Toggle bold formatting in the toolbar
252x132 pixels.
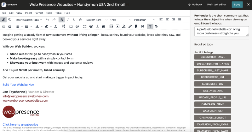(x=62, y=20)
